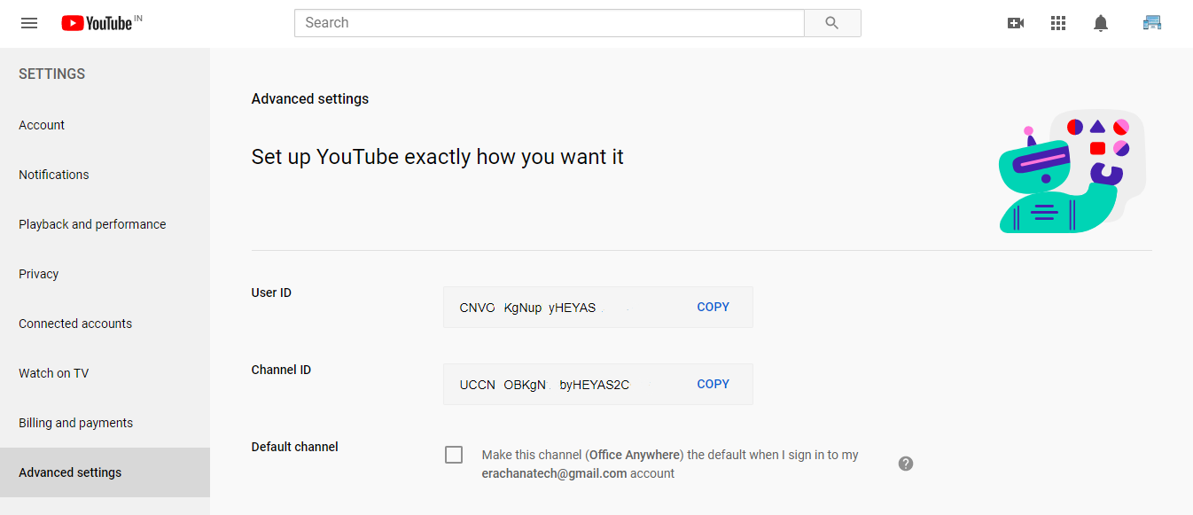
Task: Open the account avatar menu
Action: [1152, 23]
